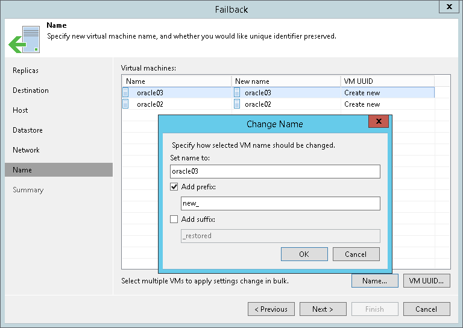Uncheck the Add prefix checkbox

point(174,188)
